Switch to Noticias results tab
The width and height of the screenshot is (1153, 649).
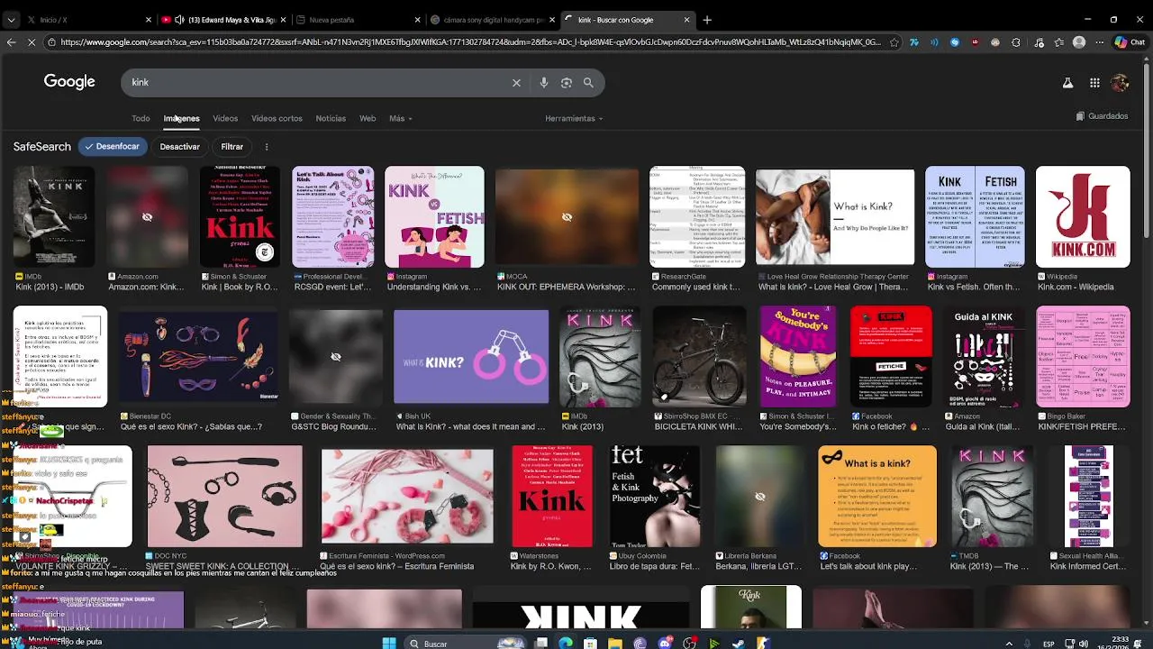(x=331, y=118)
